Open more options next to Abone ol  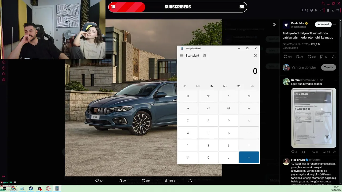[x=335, y=24]
